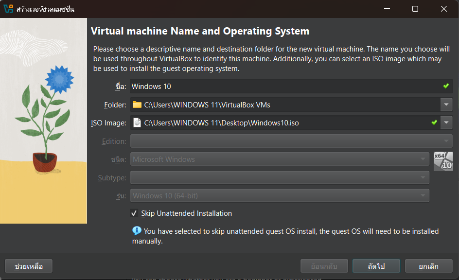Minimize the wizard window

point(387,9)
